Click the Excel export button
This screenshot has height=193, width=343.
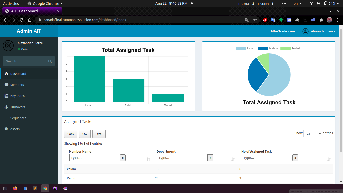tap(99, 134)
